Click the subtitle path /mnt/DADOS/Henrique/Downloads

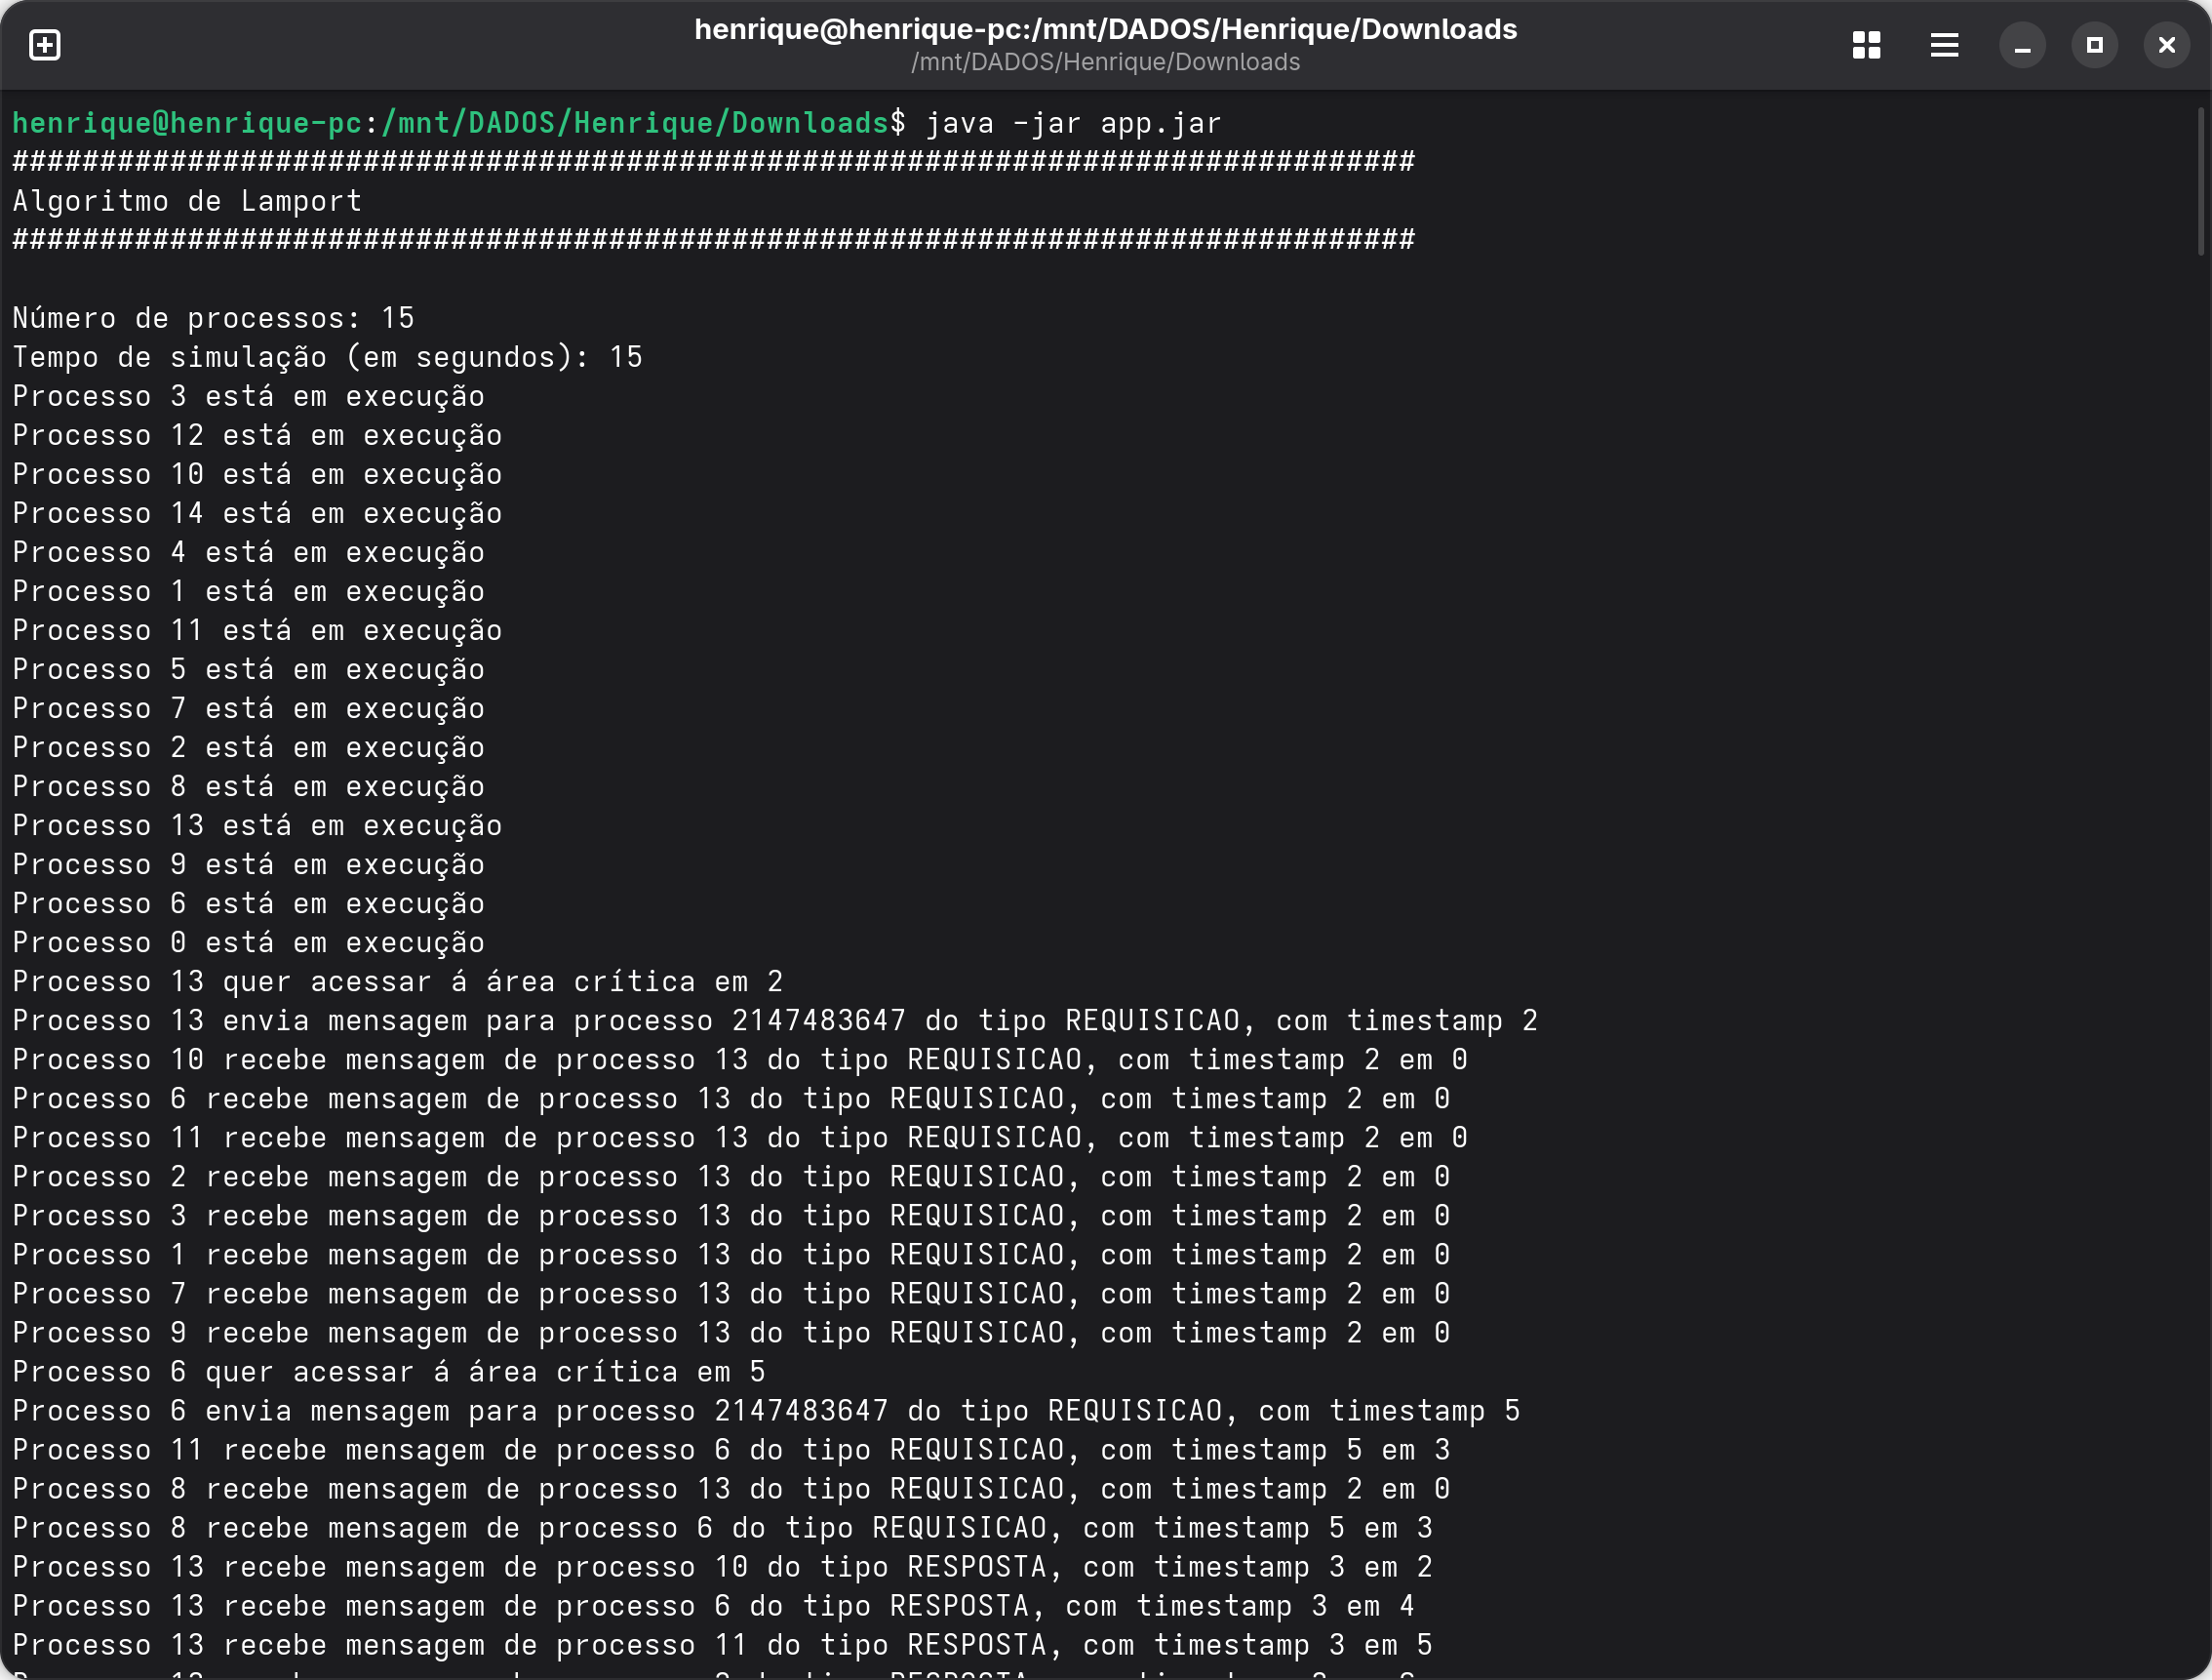click(x=1105, y=62)
